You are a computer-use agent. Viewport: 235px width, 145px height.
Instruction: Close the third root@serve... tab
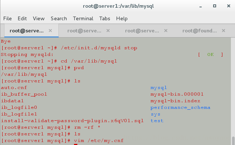(166, 31)
